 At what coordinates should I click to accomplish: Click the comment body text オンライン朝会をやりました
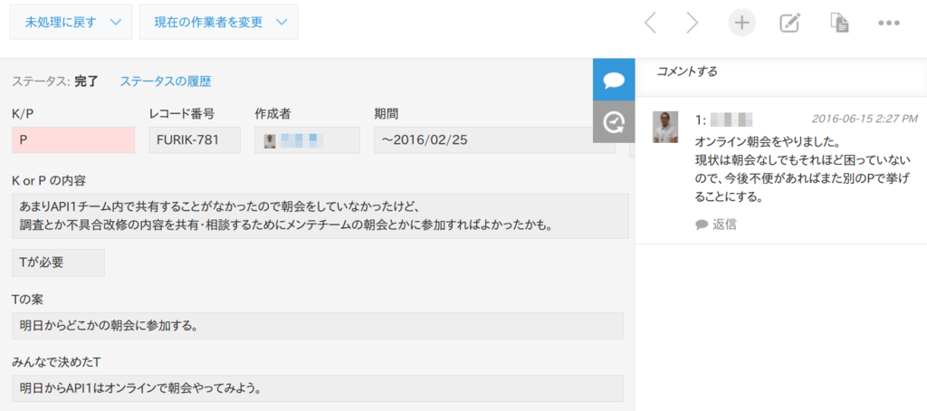768,142
